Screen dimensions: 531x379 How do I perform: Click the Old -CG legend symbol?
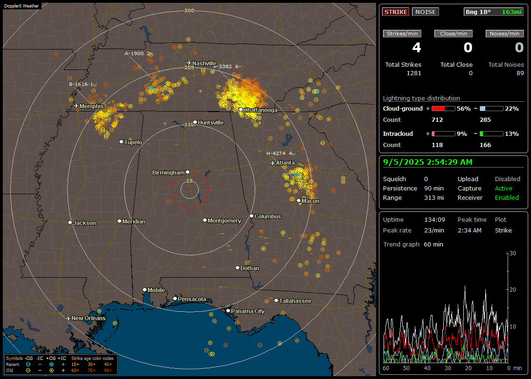click(x=28, y=371)
